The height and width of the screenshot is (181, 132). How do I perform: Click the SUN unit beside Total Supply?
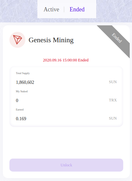(x=113, y=82)
